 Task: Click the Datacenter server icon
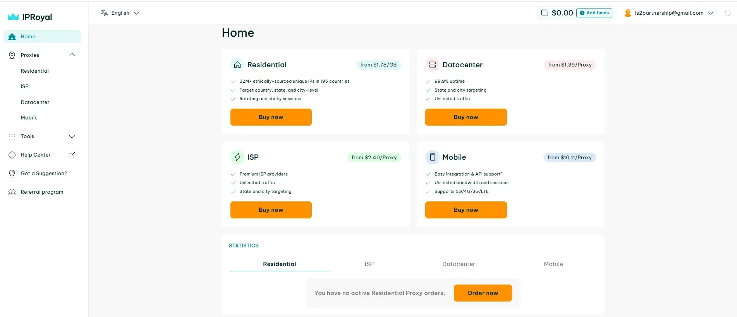pyautogui.click(x=433, y=65)
